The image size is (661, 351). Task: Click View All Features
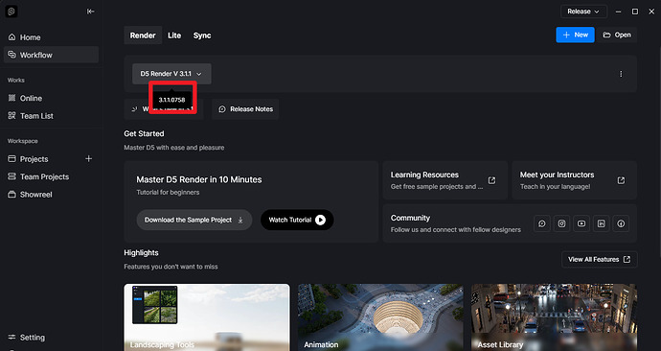[599, 260]
